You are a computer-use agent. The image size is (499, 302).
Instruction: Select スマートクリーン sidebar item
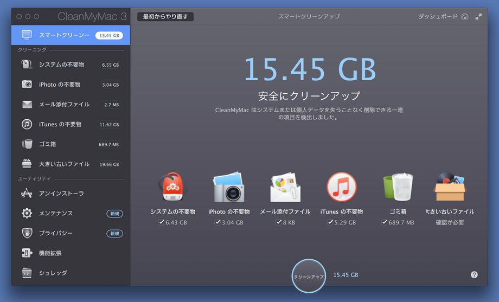tap(71, 35)
